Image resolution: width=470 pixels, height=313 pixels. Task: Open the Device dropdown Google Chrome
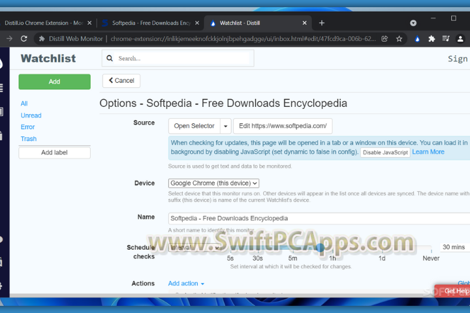point(213,183)
